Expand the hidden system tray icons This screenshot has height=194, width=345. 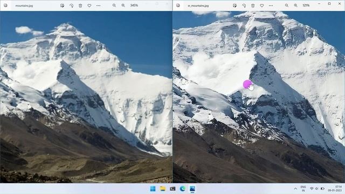(x=295, y=189)
